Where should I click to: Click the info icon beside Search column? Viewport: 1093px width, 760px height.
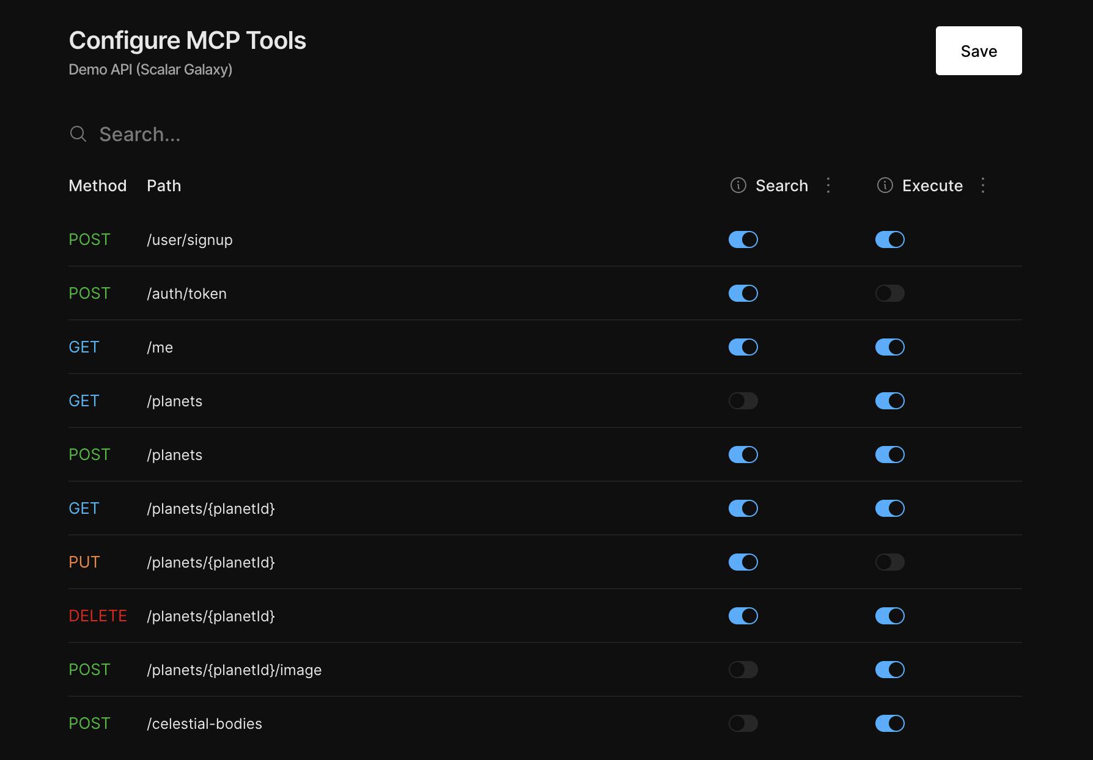[x=738, y=185]
